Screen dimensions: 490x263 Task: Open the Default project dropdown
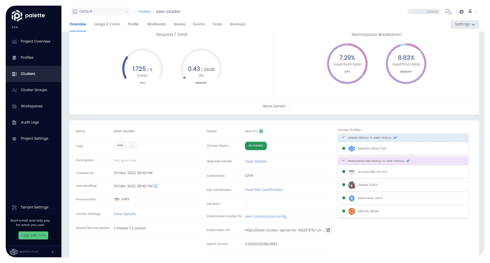click(x=100, y=11)
